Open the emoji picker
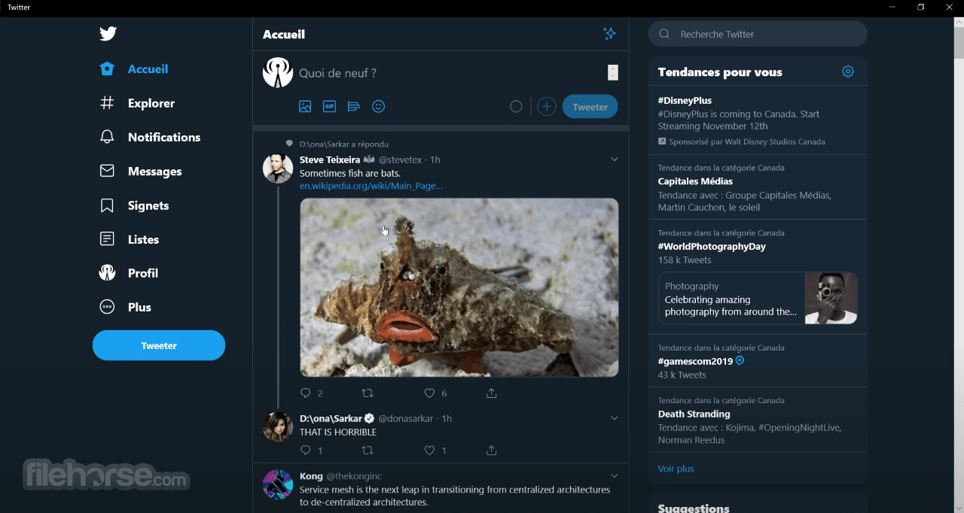This screenshot has width=964, height=513. [x=379, y=107]
